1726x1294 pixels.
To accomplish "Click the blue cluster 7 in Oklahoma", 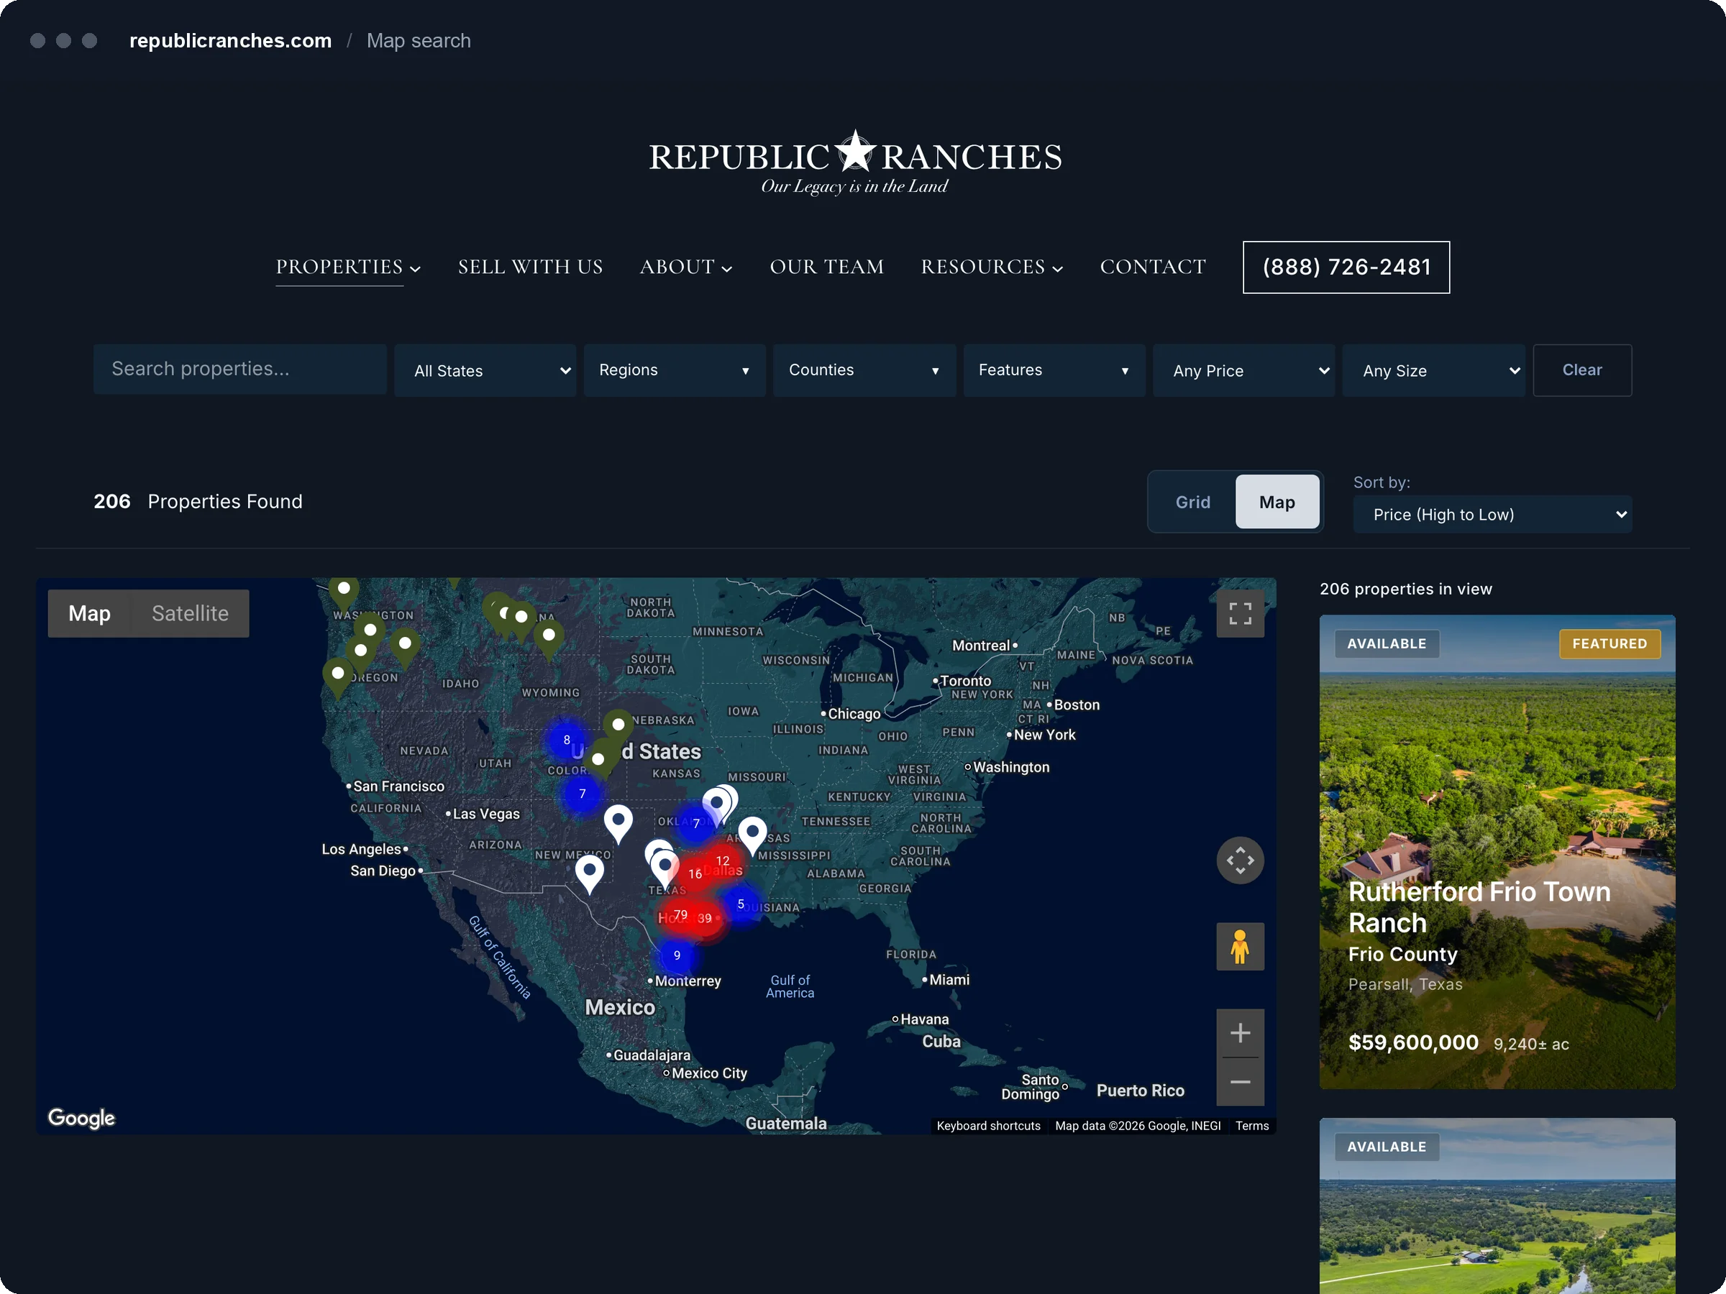I will (x=696, y=823).
